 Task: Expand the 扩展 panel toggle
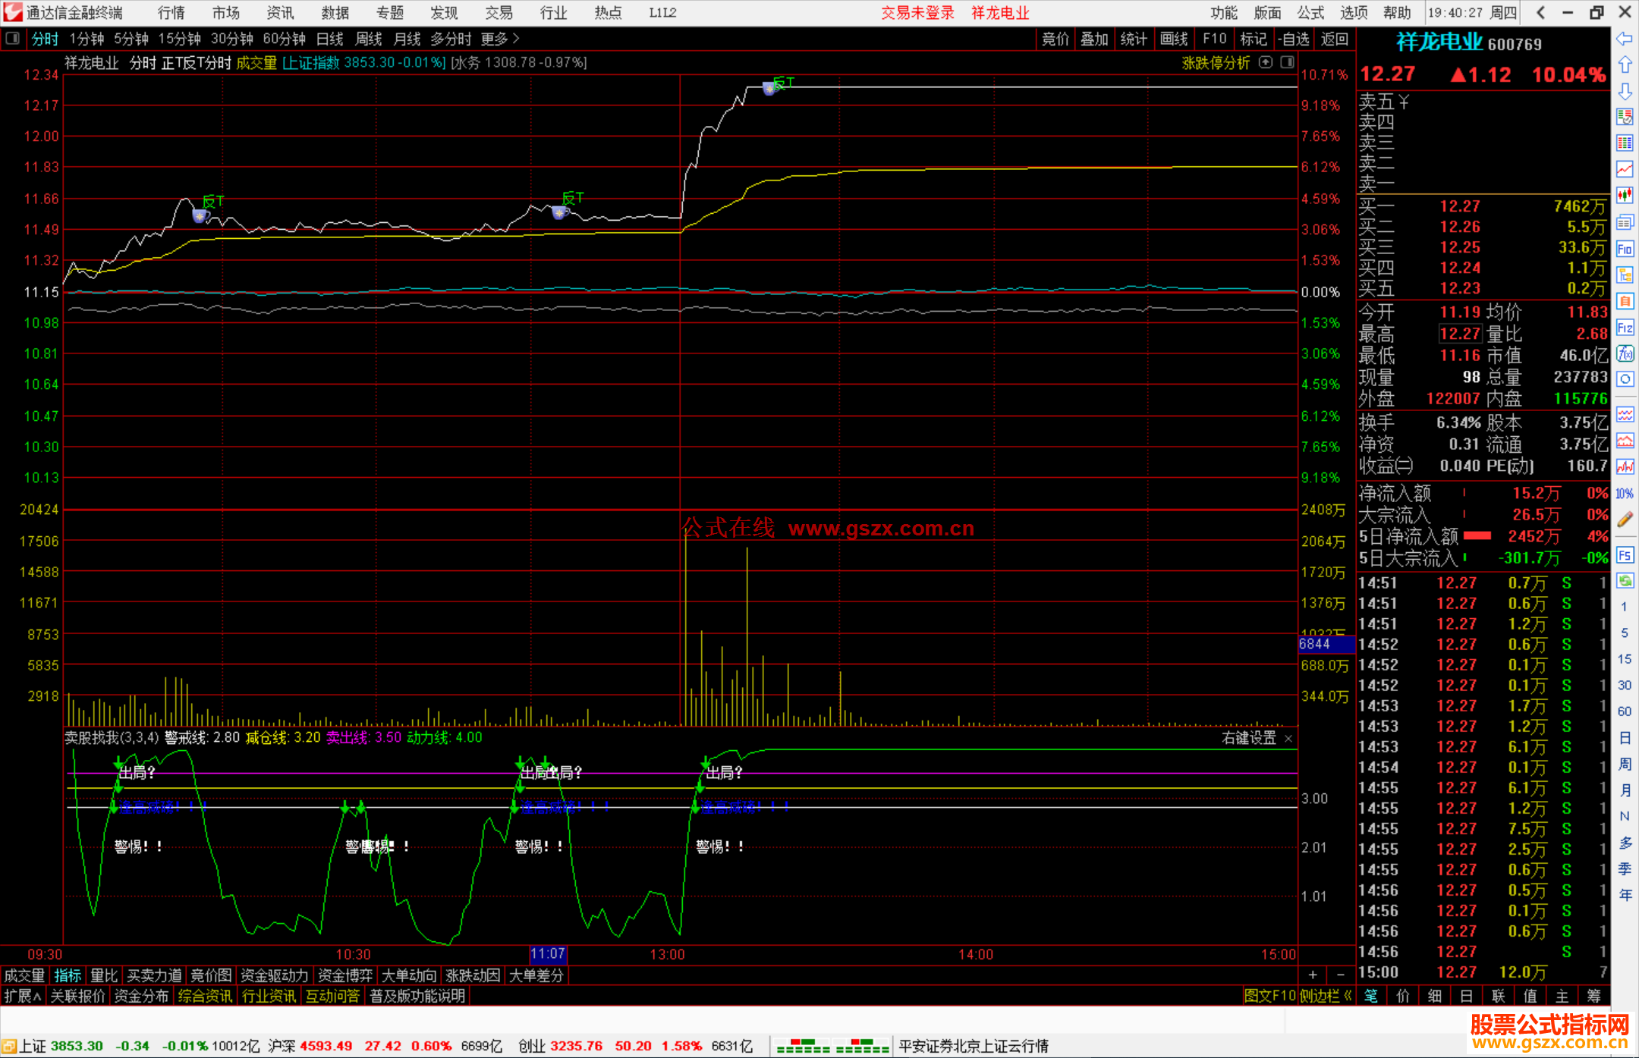23,996
